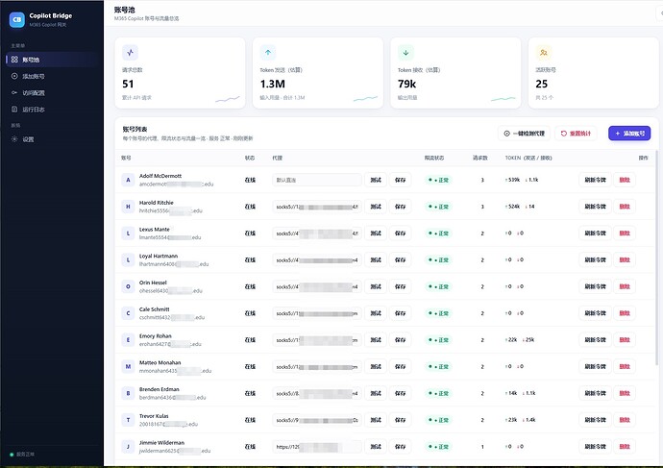Image resolution: width=663 pixels, height=468 pixels.
Task: Click the users icon on 活跃账号 card
Action: point(543,53)
